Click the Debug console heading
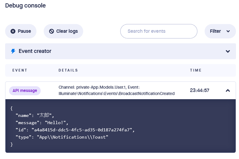Screen dimensions: 239x159 (25, 5)
